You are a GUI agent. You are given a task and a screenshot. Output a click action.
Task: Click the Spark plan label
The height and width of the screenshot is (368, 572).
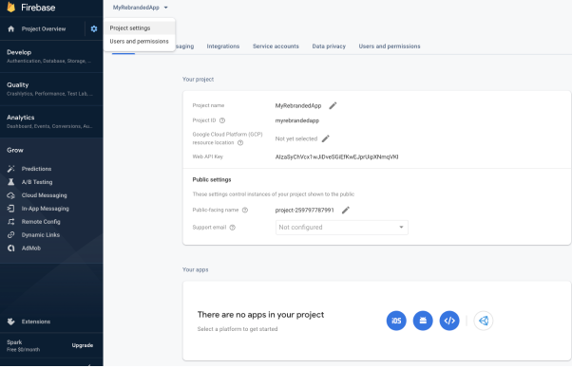click(x=14, y=342)
